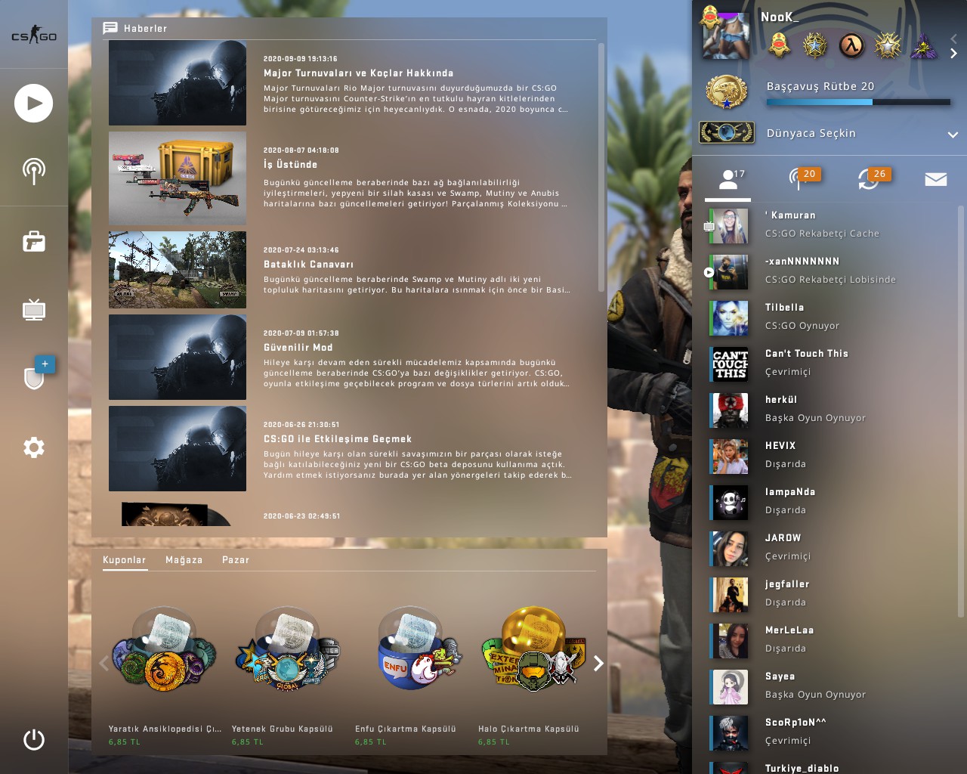Click the CS:GO logo home icon
Screen dimensions: 967x774
(34, 35)
